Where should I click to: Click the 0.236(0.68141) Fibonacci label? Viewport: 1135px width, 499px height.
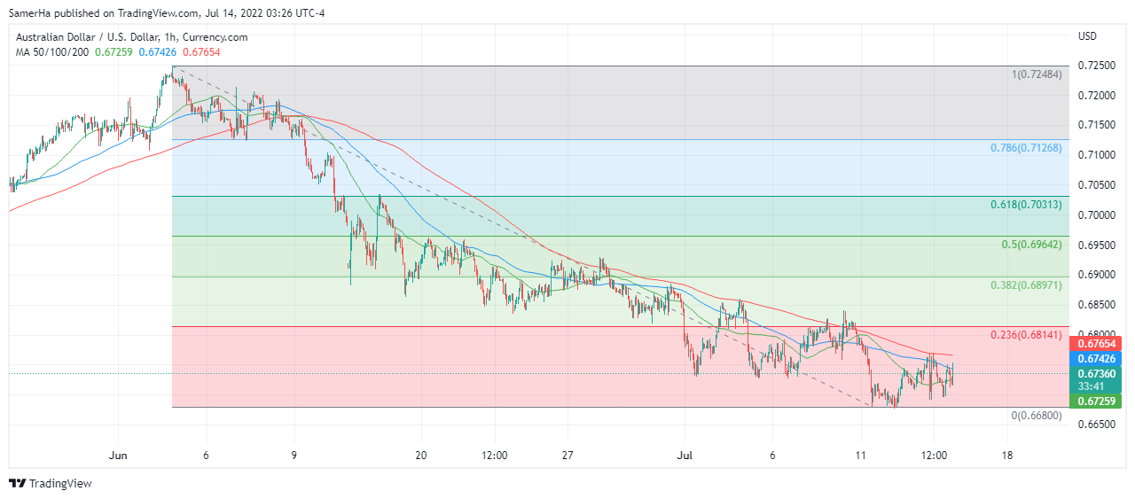pos(1025,335)
